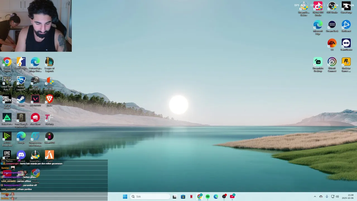357x201 pixels.
Task: Open Netflix from taskbar
Action: click(191, 197)
